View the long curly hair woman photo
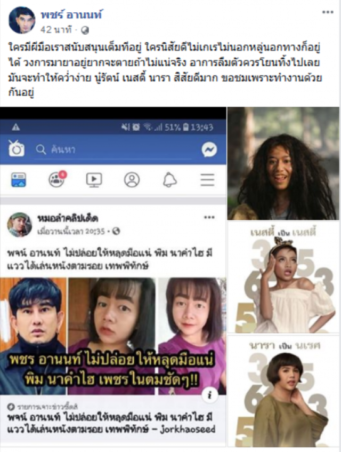Image resolution: width=341 pixels, height=452 pixels. (283, 163)
